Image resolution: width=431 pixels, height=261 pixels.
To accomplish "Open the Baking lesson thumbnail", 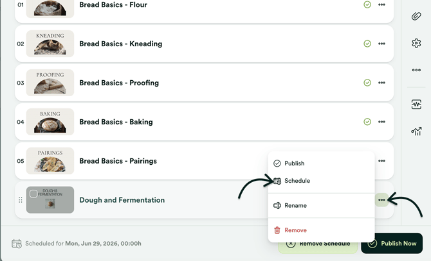I will (50, 122).
